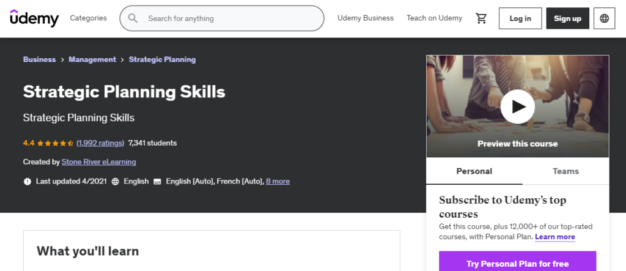Click the star rating icons
The width and height of the screenshot is (626, 271).
point(55,143)
